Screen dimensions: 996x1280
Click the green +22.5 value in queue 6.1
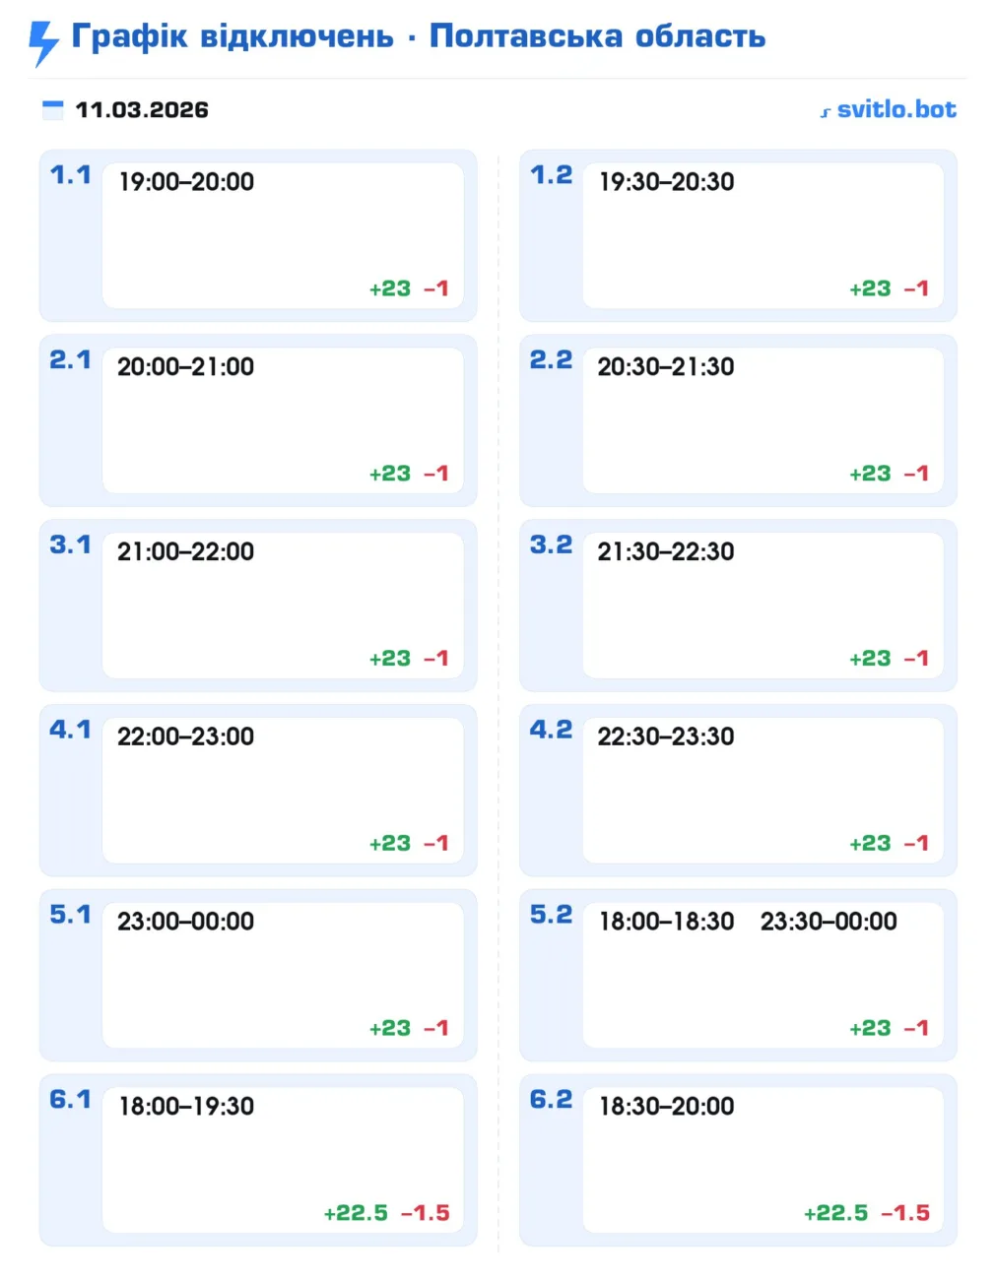(x=356, y=1213)
